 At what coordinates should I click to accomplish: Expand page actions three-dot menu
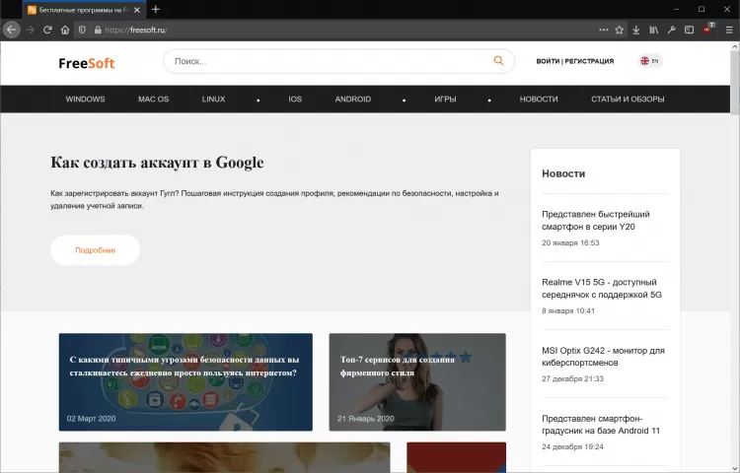pyautogui.click(x=603, y=30)
